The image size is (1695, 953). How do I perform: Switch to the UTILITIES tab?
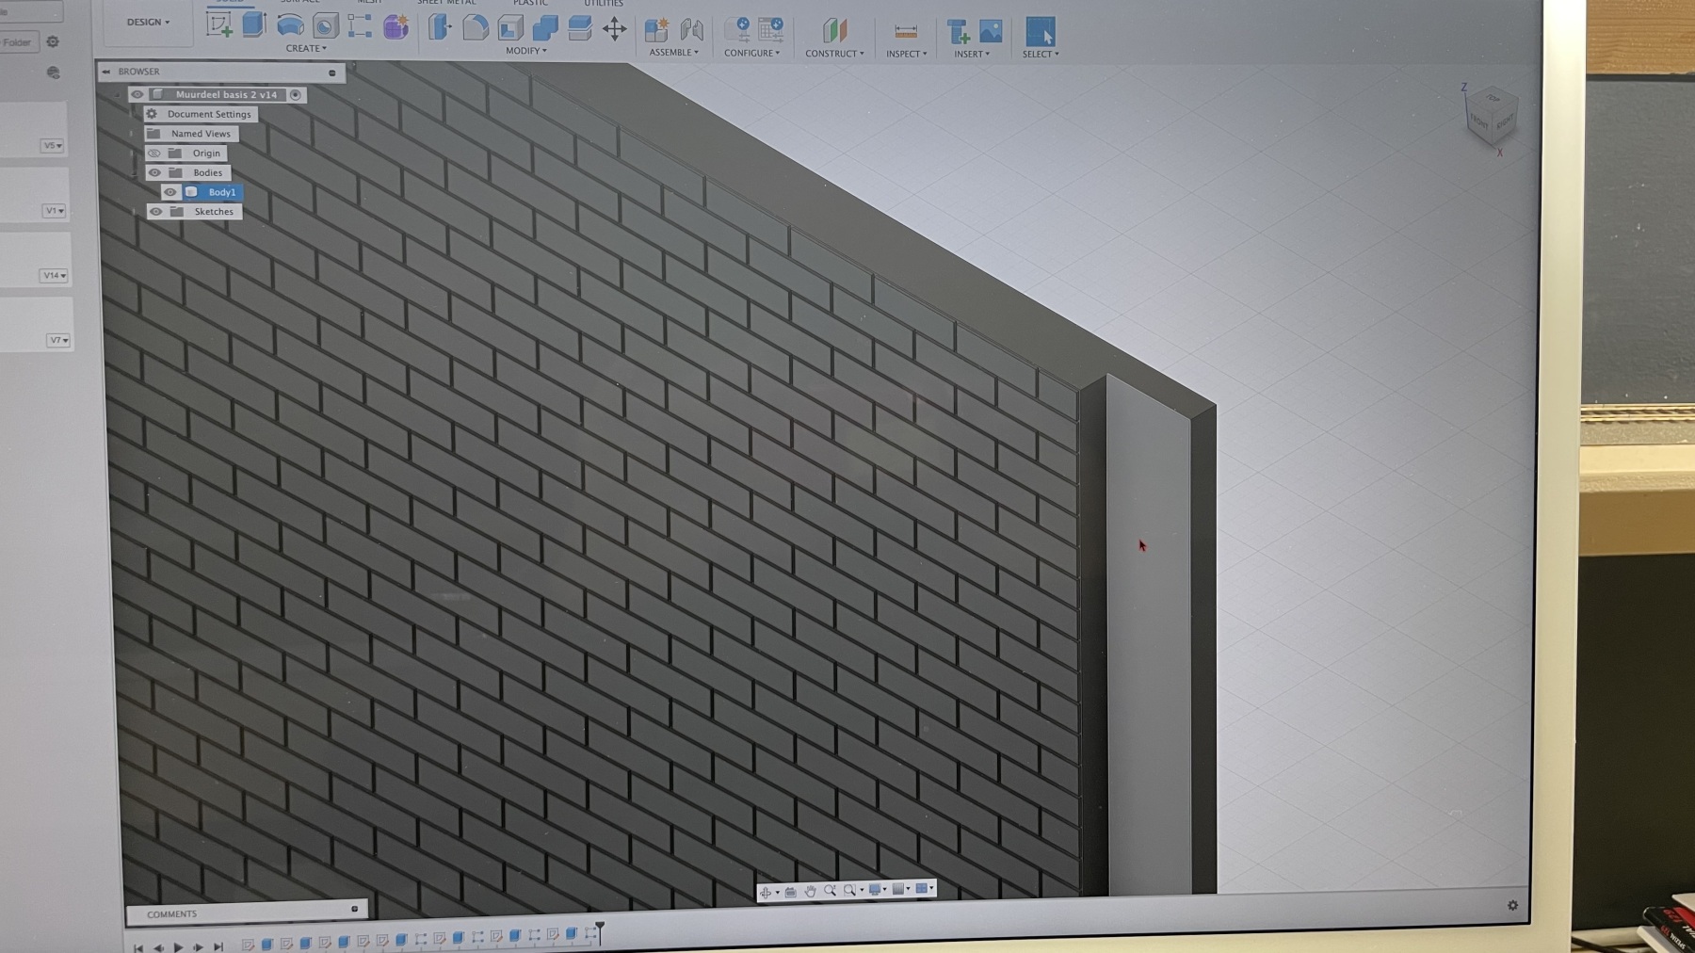[x=603, y=4]
